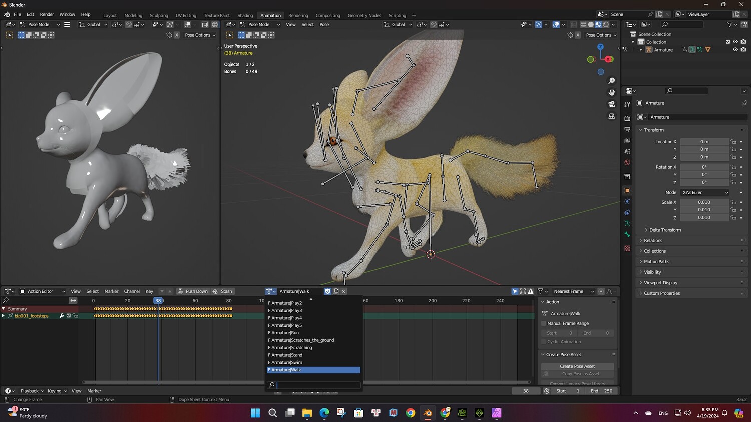Enable Manual Frame Range checkbox
This screenshot has width=751, height=422.
544,323
